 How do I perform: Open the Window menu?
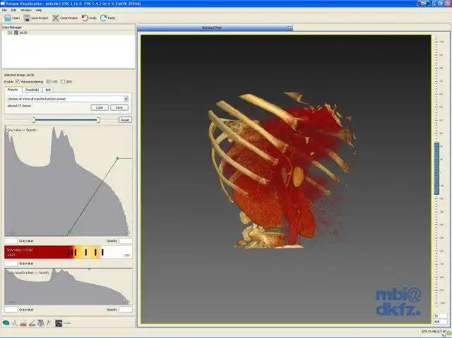pos(26,10)
